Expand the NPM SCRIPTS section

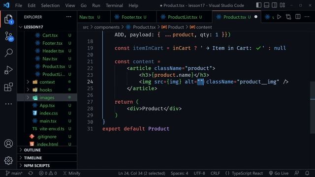coord(47,166)
